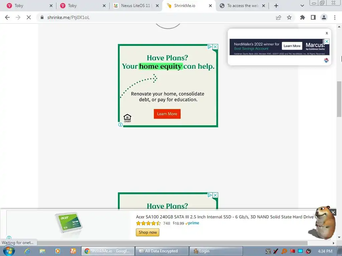
Task: Select ShrinkMe.io Chrome taskbar button
Action: (x=108, y=251)
